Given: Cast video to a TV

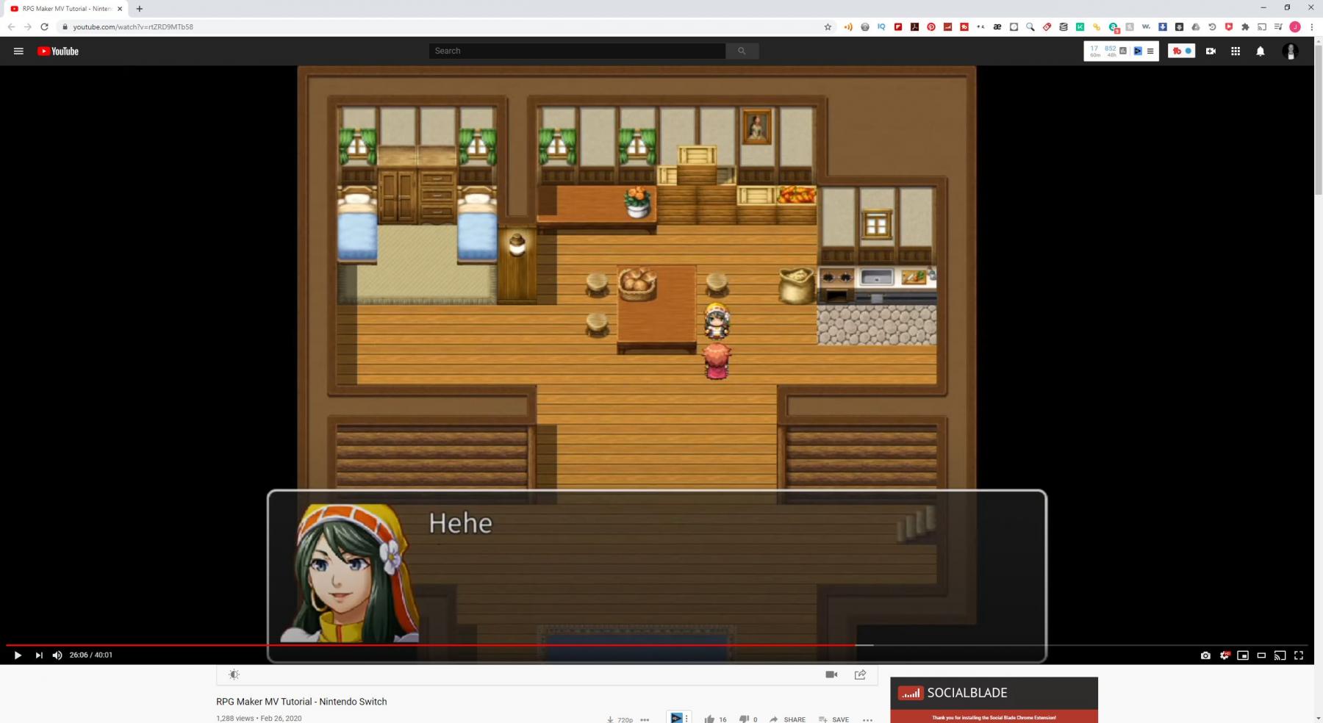Looking at the screenshot, I should [1280, 655].
